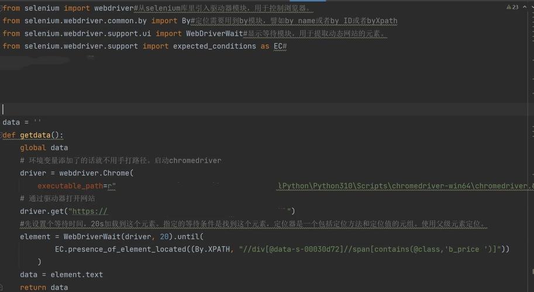Click the yellow warning triangle inspection icon

(508, 8)
